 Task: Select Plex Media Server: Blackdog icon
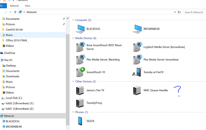tap(80, 60)
